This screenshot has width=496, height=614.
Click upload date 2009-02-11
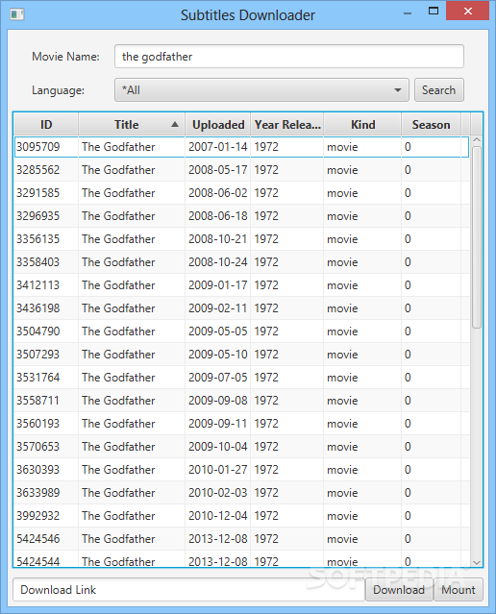point(218,308)
